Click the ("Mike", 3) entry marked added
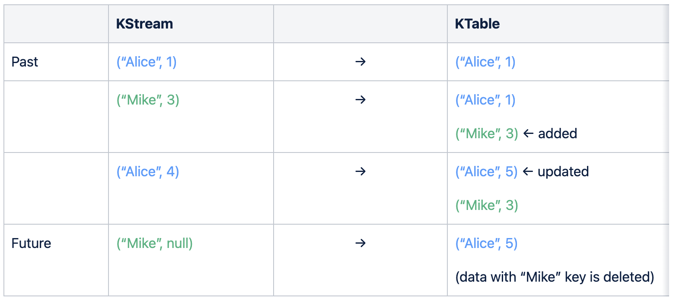This screenshot has height=305, width=676. coord(487,133)
